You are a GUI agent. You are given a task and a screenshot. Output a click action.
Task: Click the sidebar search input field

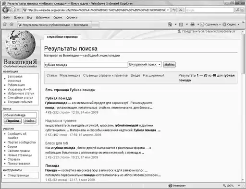coord(20,115)
